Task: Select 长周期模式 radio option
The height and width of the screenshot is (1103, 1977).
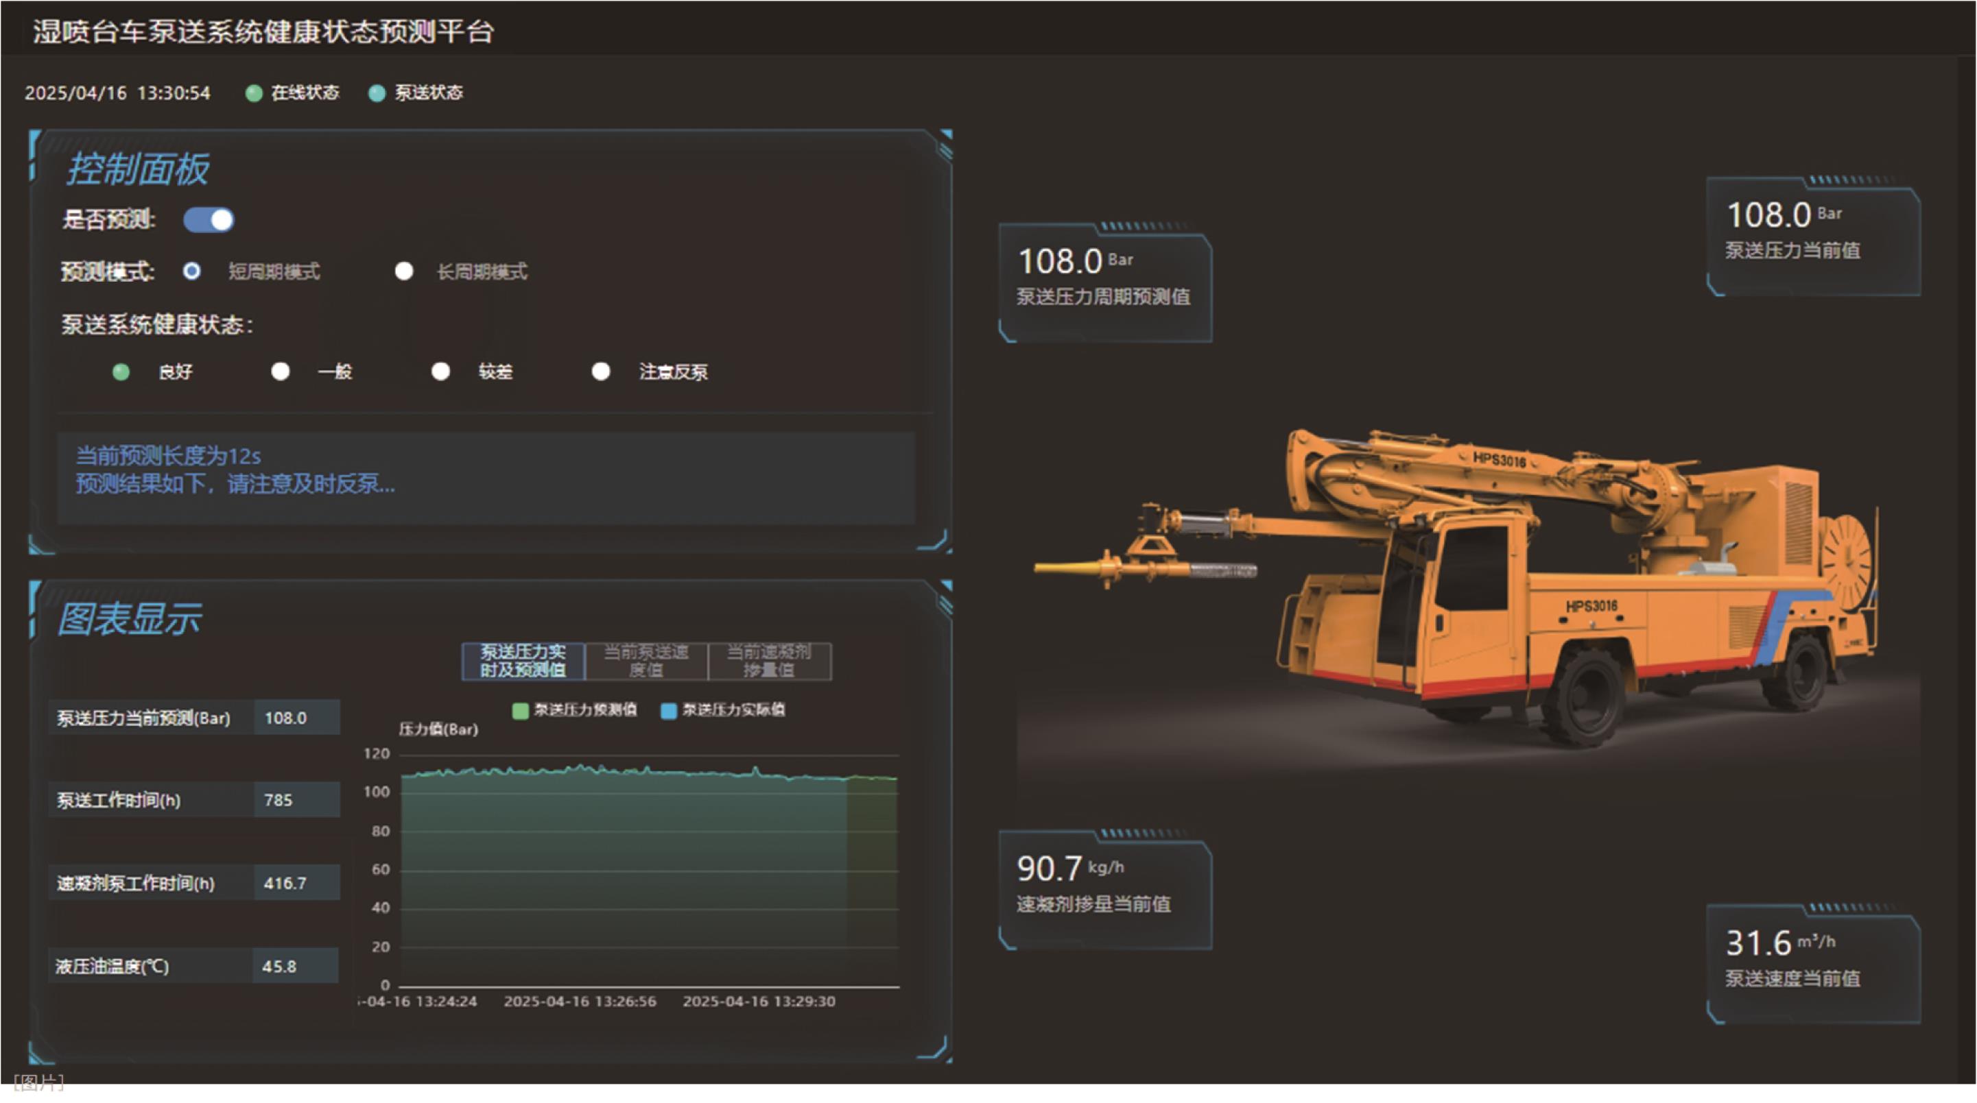Action: pos(403,271)
